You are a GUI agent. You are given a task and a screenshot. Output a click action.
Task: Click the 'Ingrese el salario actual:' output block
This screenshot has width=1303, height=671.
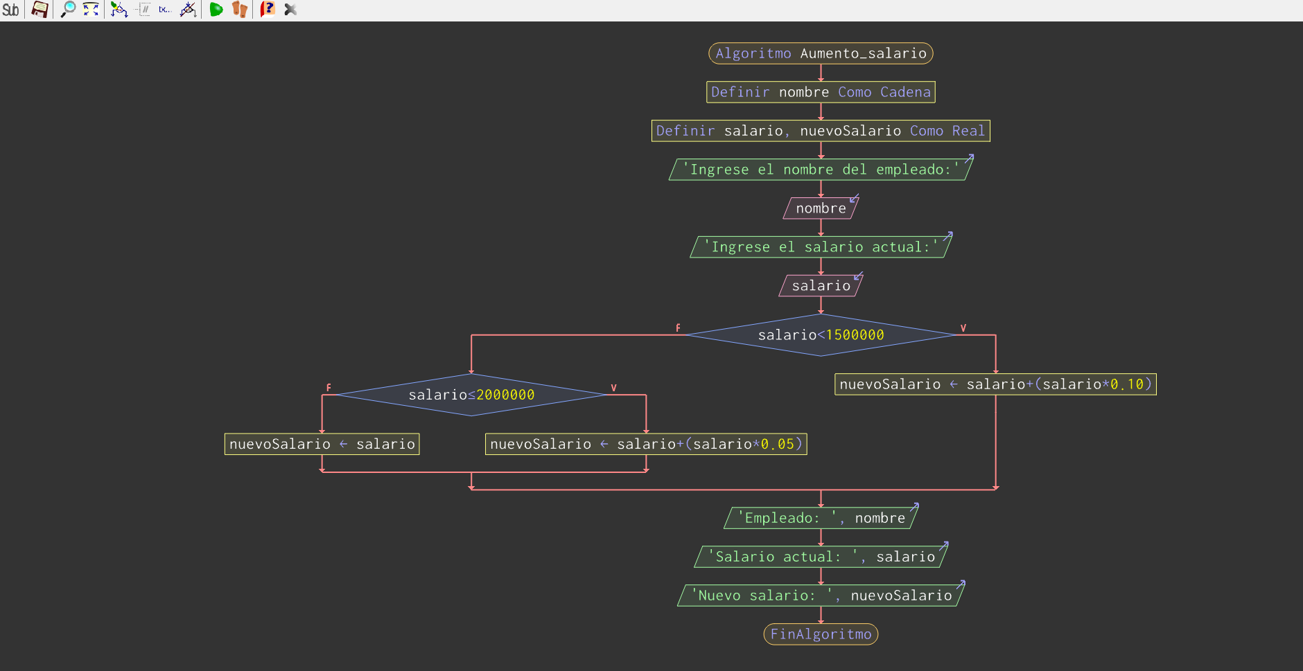point(821,247)
